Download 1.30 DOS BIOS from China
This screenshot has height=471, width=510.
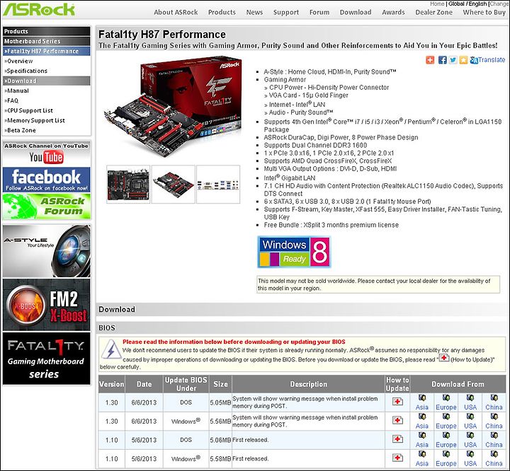click(494, 402)
